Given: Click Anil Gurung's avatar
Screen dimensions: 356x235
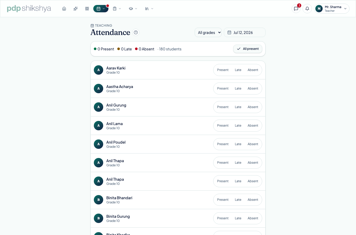Looking at the screenshot, I should point(99,107).
